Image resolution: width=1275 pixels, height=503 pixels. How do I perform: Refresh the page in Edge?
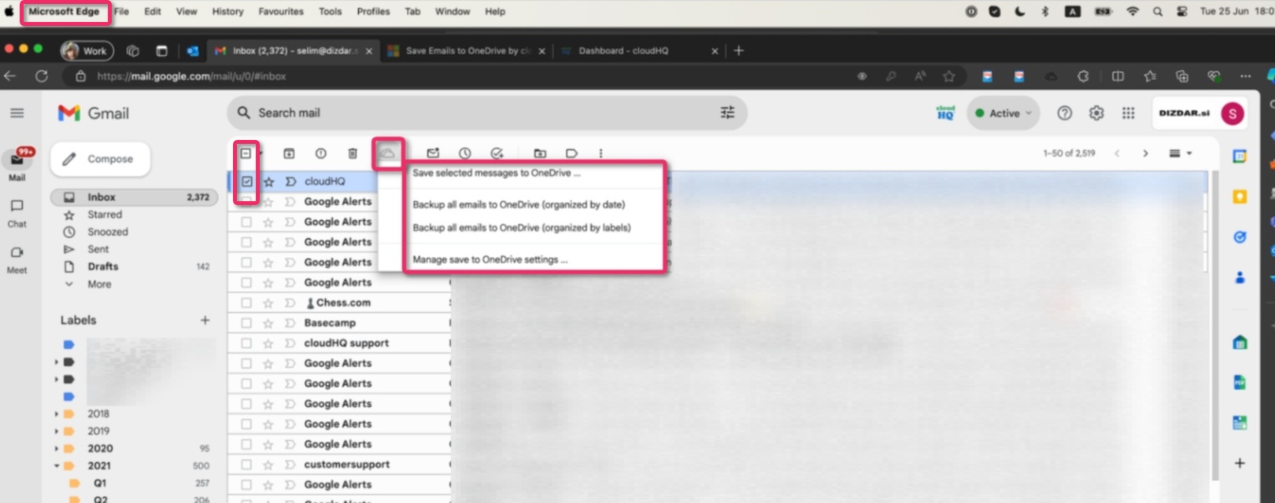[x=42, y=76]
